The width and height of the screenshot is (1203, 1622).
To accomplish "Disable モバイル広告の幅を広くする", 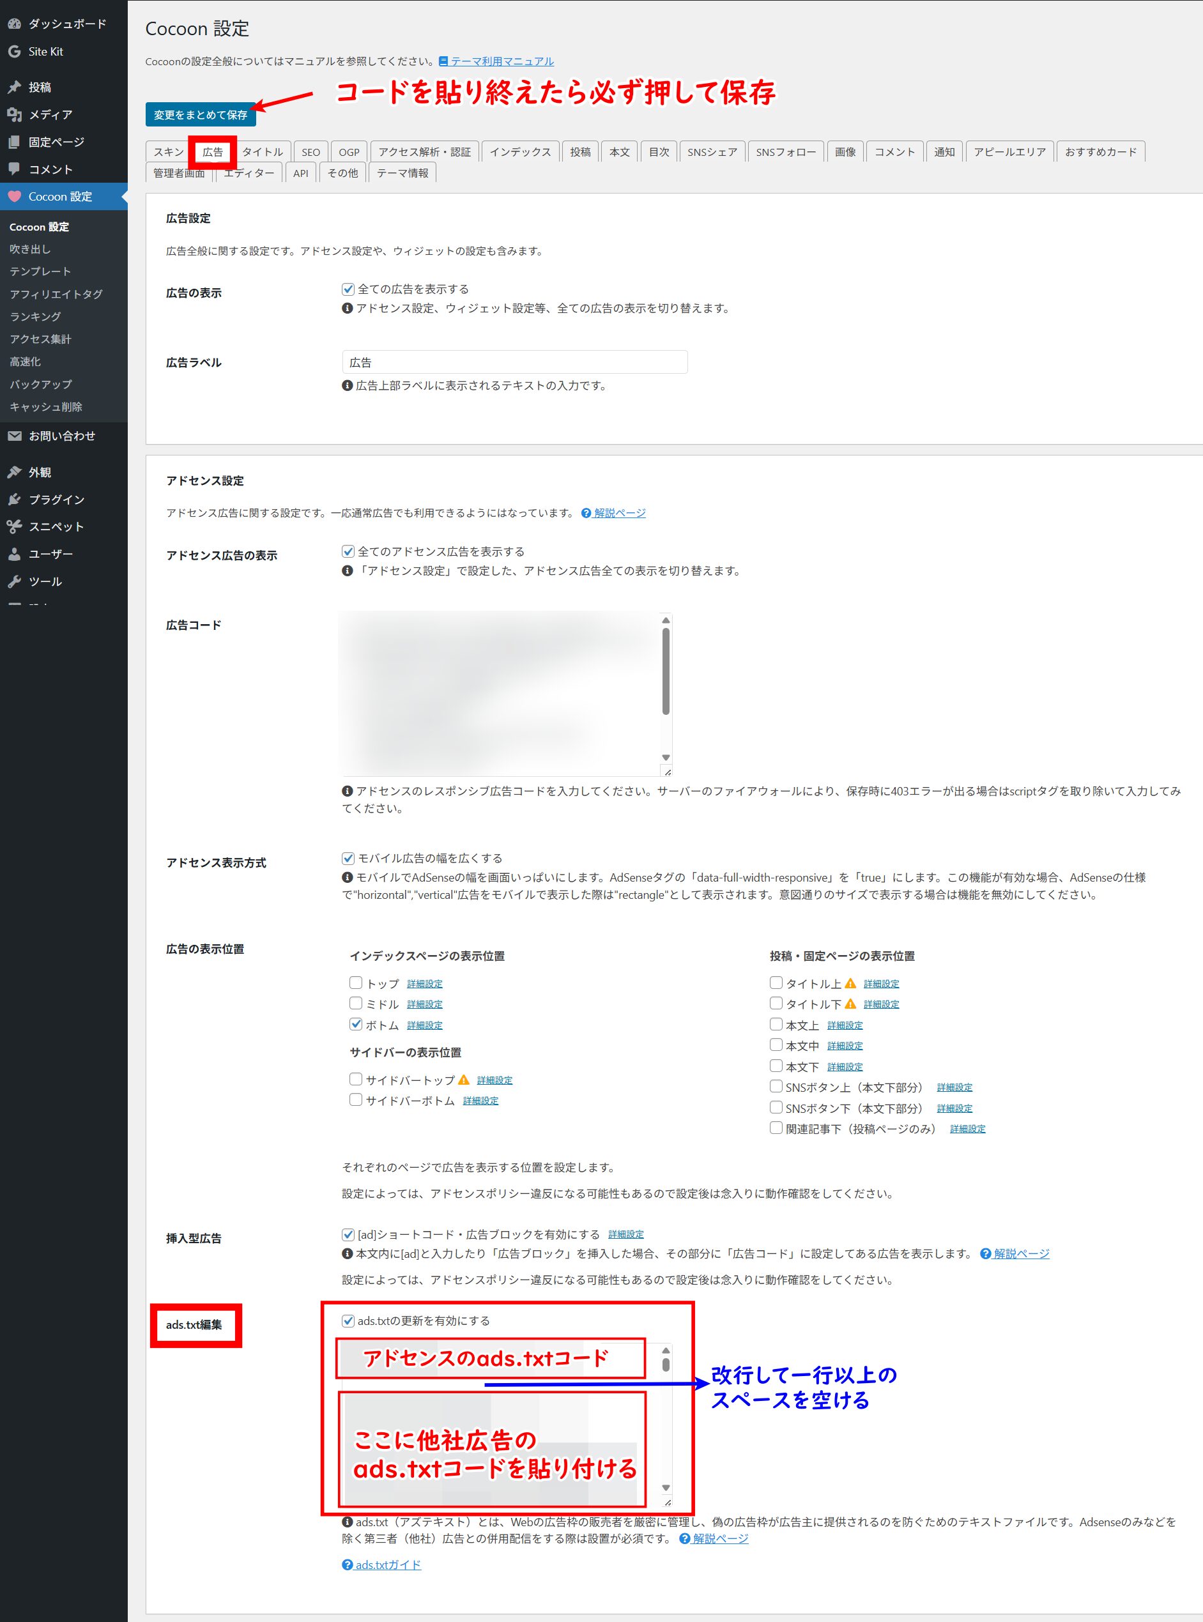I will 348,859.
